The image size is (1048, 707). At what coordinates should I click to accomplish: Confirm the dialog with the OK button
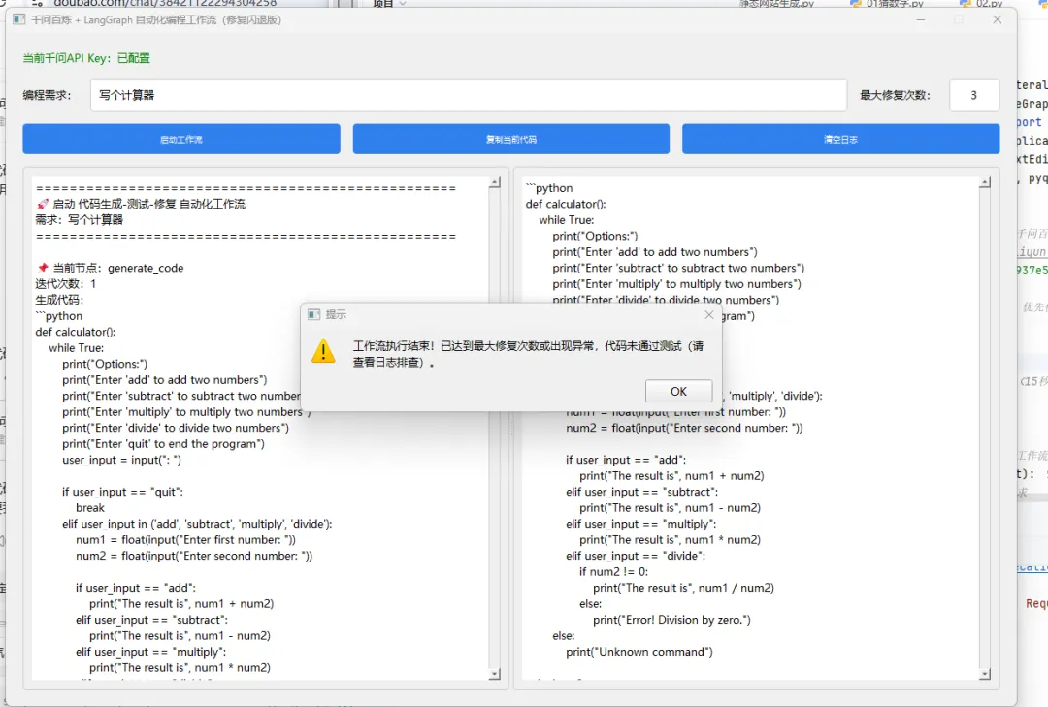pyautogui.click(x=678, y=392)
